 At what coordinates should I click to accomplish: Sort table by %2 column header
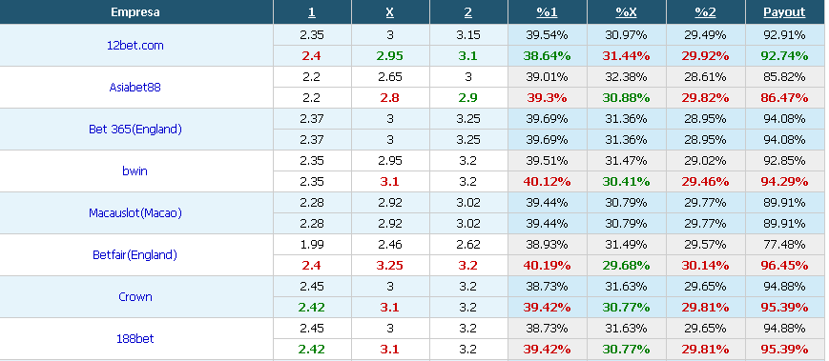[705, 12]
